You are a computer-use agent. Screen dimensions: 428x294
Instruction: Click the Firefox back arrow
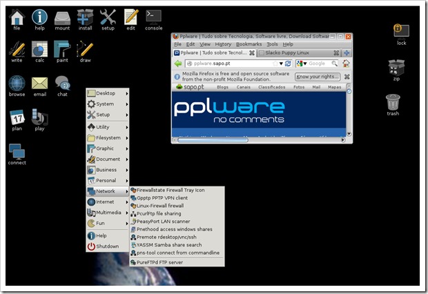coord(178,63)
